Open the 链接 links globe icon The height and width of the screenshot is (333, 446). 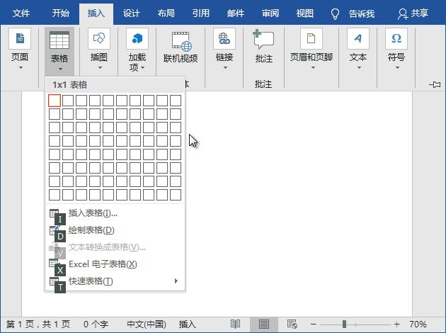pos(224,39)
